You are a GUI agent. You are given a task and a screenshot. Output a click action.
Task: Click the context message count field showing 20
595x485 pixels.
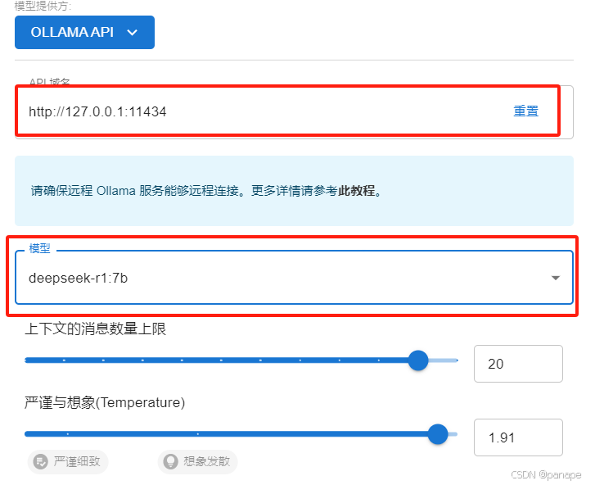[518, 364]
